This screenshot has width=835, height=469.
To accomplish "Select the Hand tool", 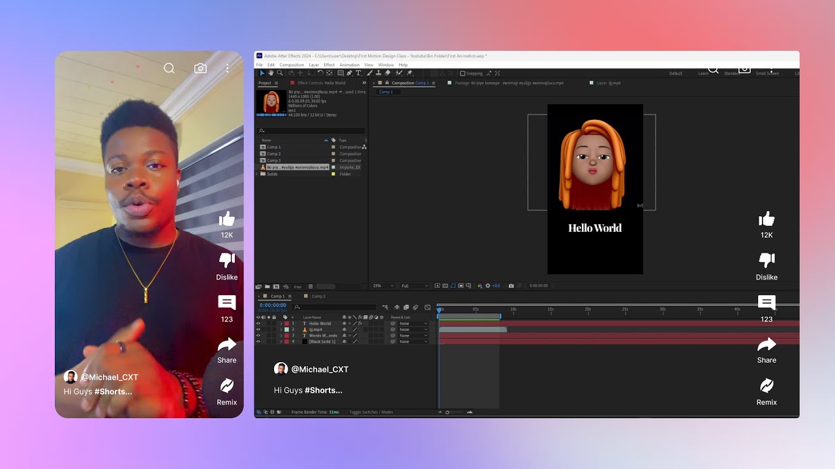I will tap(271, 73).
